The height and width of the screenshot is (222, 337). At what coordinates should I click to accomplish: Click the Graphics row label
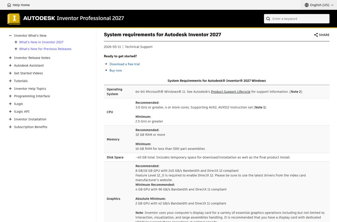(x=113, y=199)
